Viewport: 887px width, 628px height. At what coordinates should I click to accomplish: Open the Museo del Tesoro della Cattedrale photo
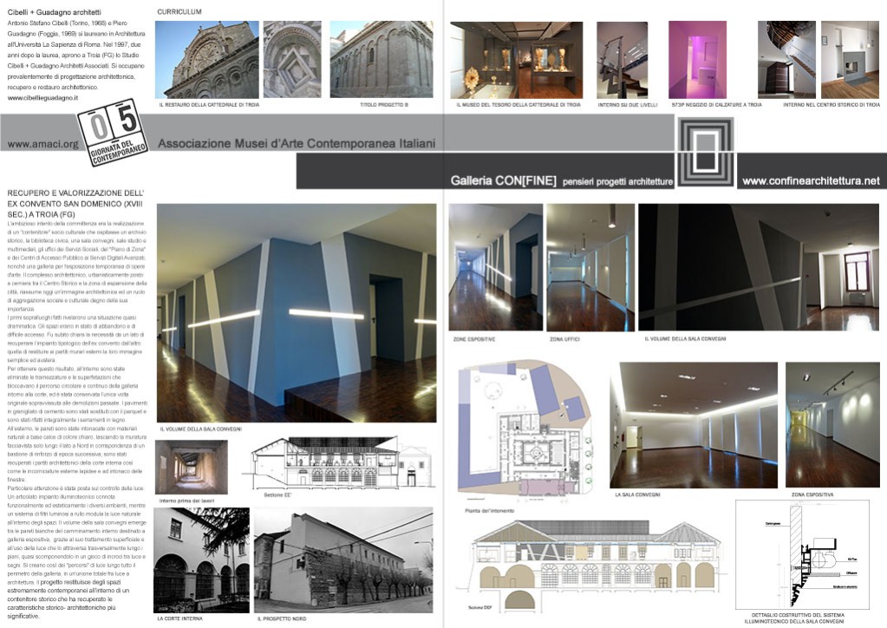coord(517,60)
